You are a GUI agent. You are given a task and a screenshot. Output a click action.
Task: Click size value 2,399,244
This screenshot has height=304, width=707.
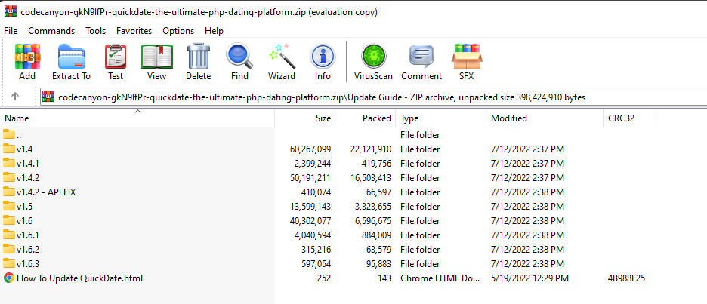(x=313, y=163)
